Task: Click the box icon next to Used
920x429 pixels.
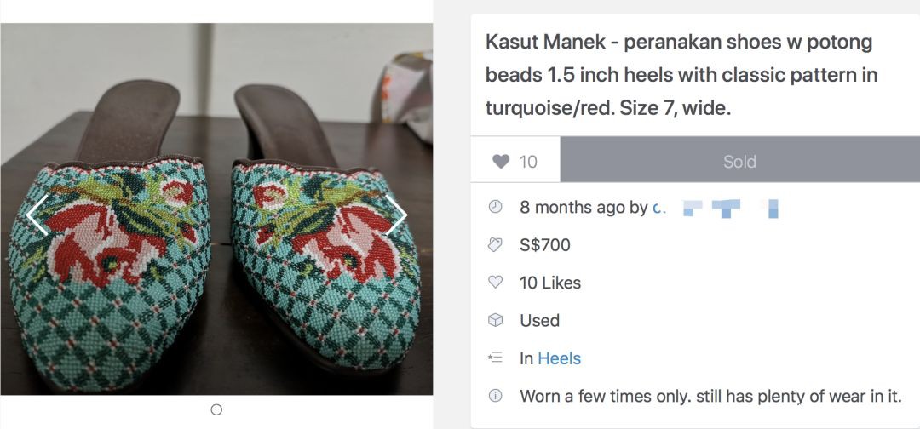Action: coord(495,320)
